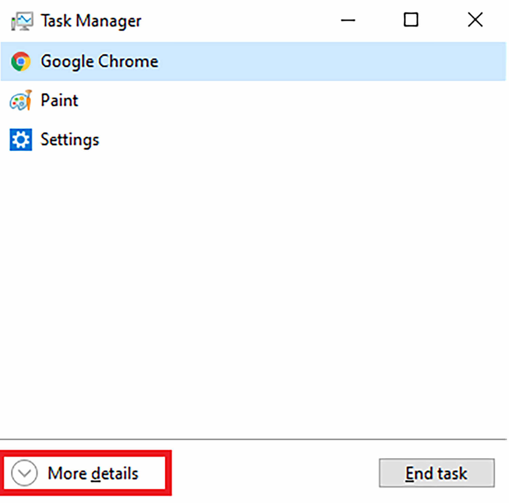The height and width of the screenshot is (503, 509).
Task: Choose the Google Chrome text label
Action: 99,62
